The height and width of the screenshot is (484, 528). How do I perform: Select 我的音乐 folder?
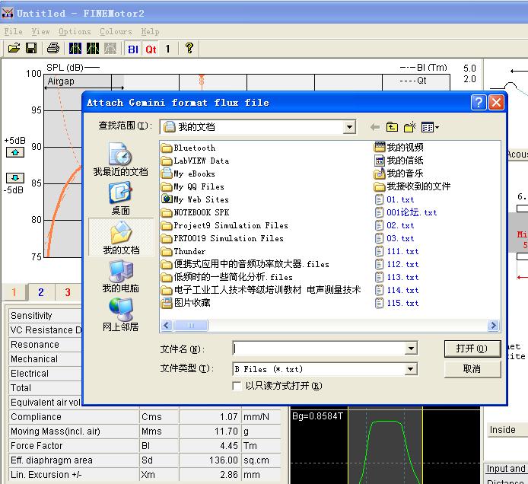pyautogui.click(x=399, y=174)
